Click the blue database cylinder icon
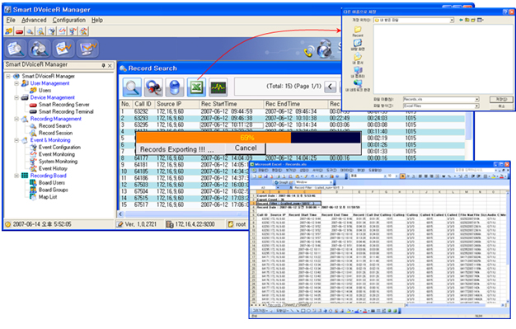516x329 pixels. 175,87
